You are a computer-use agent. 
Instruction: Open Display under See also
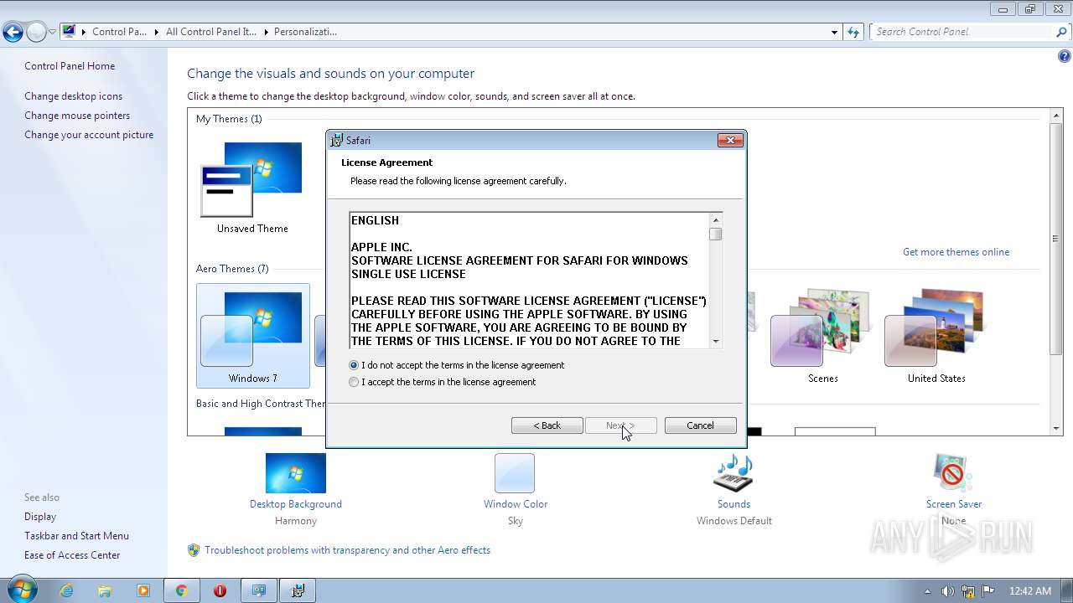coord(40,517)
